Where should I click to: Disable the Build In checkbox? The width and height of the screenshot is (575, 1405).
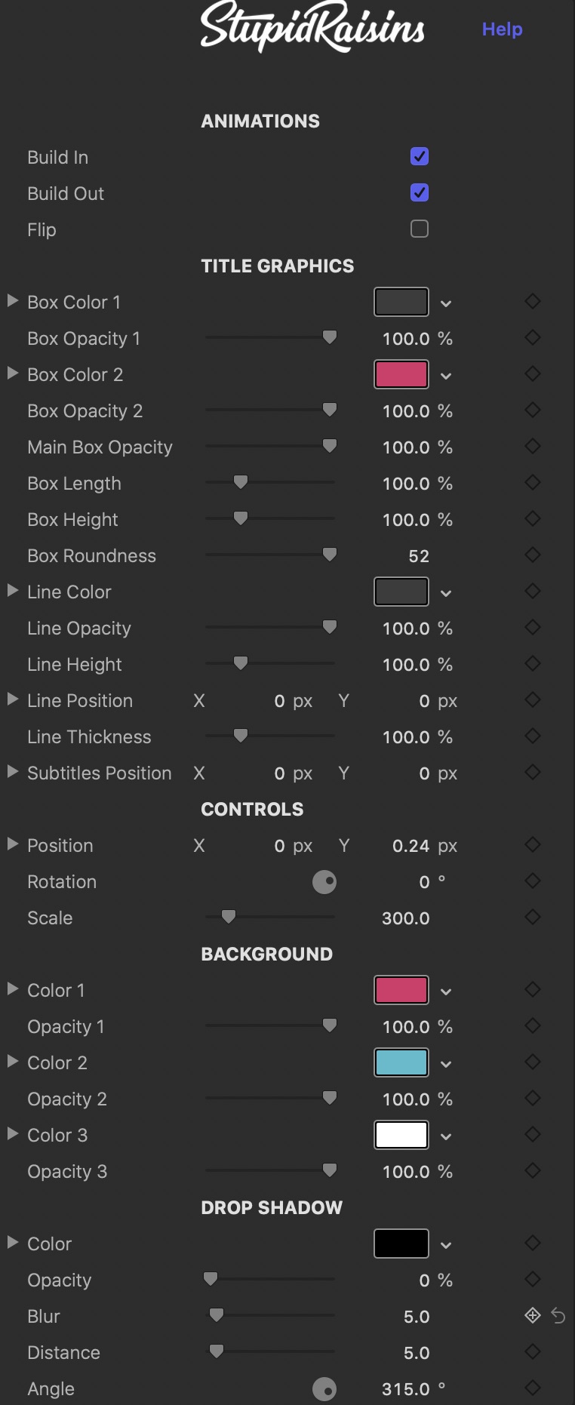(420, 157)
